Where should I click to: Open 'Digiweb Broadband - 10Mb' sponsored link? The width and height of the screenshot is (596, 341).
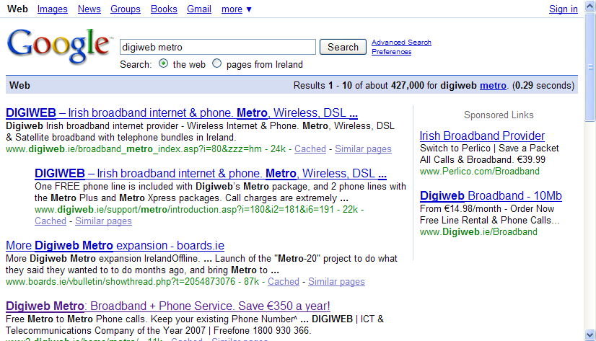click(491, 195)
